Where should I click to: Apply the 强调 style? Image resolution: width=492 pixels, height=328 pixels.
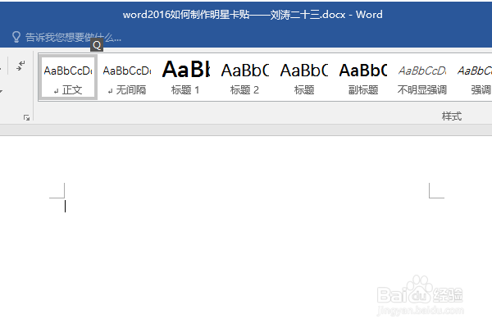(x=473, y=77)
